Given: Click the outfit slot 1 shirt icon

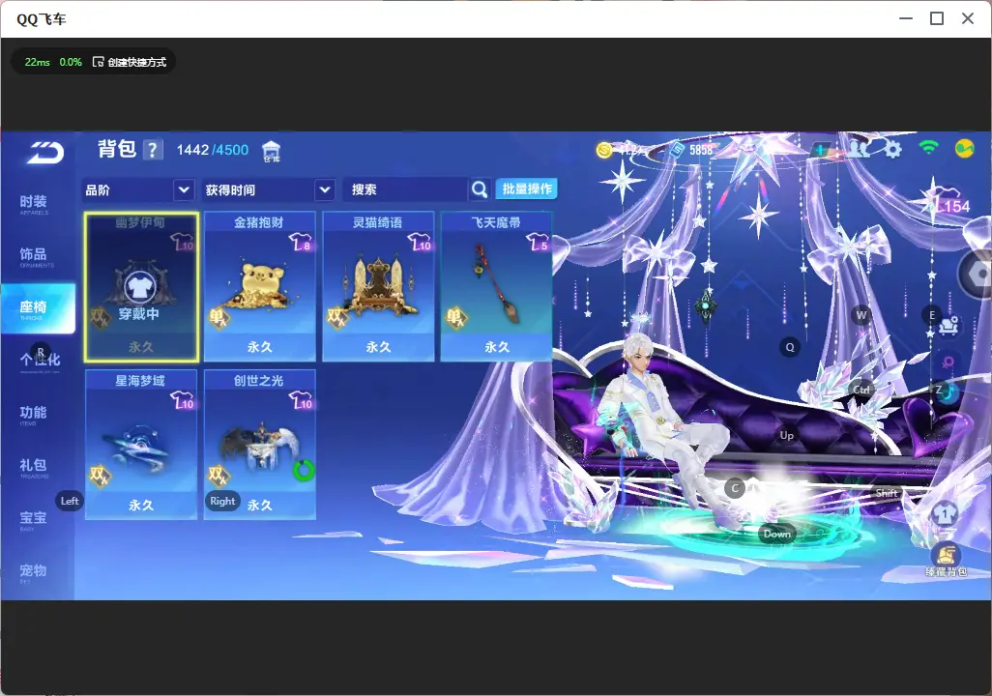Looking at the screenshot, I should click(x=946, y=512).
